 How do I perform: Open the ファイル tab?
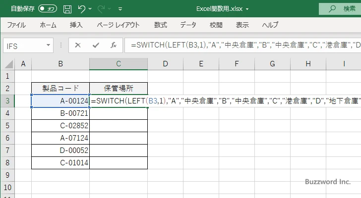click(16, 25)
